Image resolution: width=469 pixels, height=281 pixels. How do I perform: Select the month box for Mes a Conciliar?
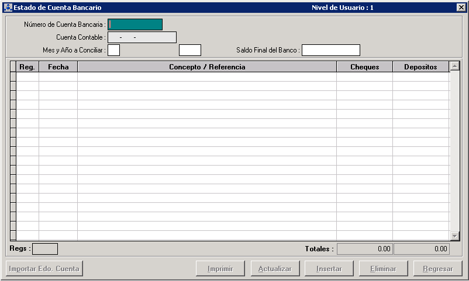tap(114, 50)
